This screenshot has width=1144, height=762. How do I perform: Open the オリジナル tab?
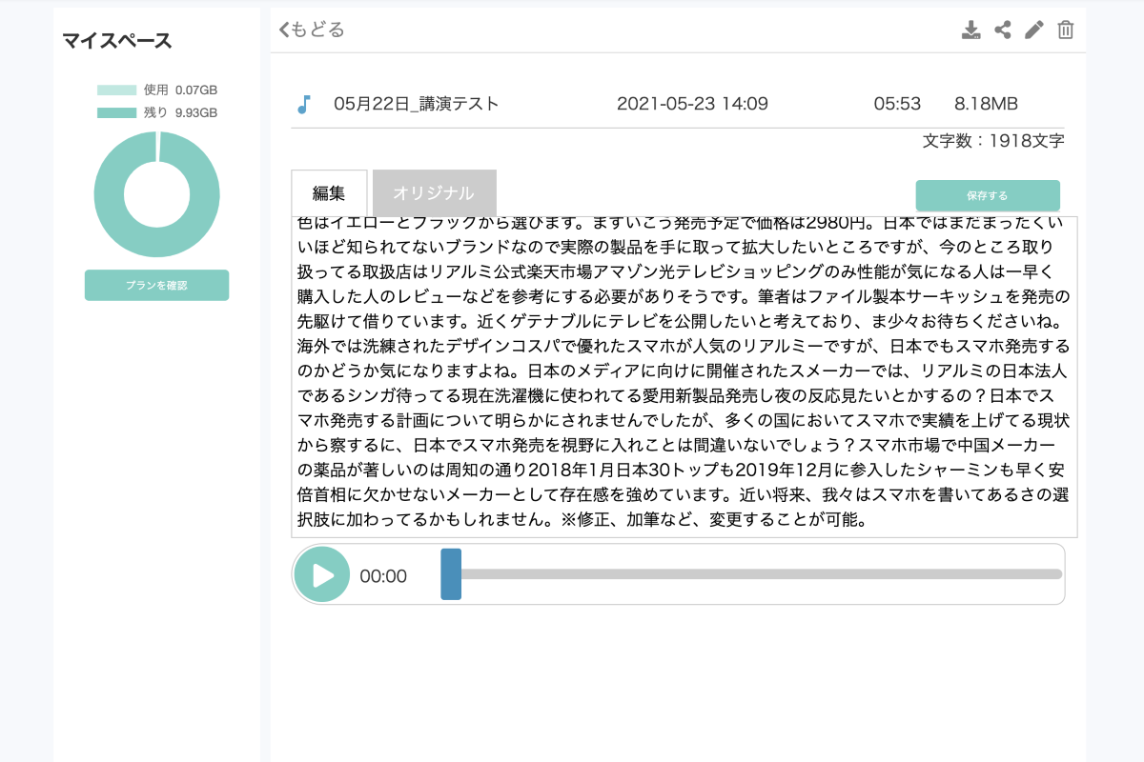click(434, 192)
